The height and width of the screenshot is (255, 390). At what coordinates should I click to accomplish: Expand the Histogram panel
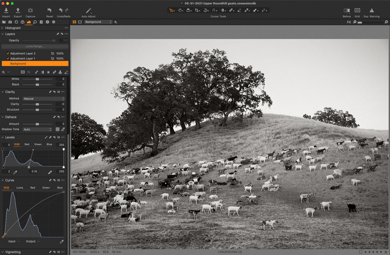[2, 28]
